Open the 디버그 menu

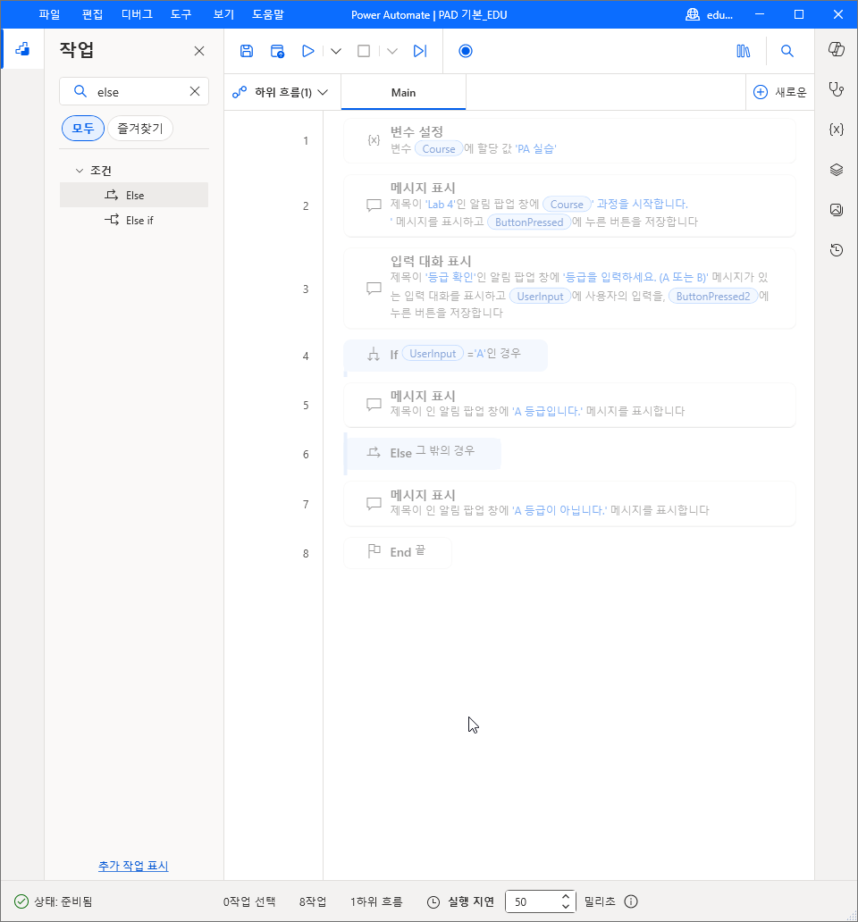tap(137, 14)
